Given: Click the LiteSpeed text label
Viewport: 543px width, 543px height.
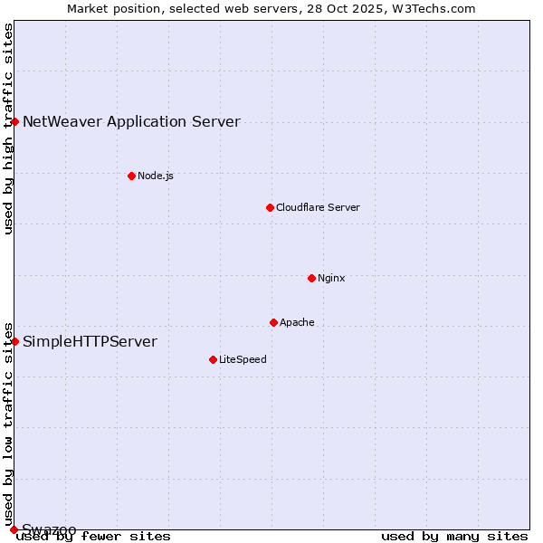Looking at the screenshot, I should 243,359.
